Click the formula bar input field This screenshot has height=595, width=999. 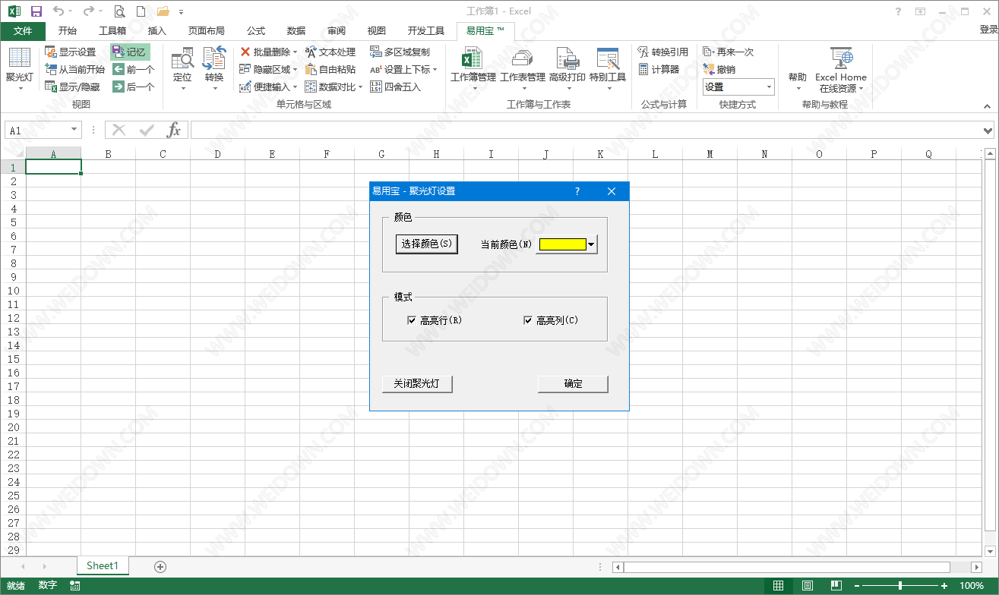pos(585,131)
